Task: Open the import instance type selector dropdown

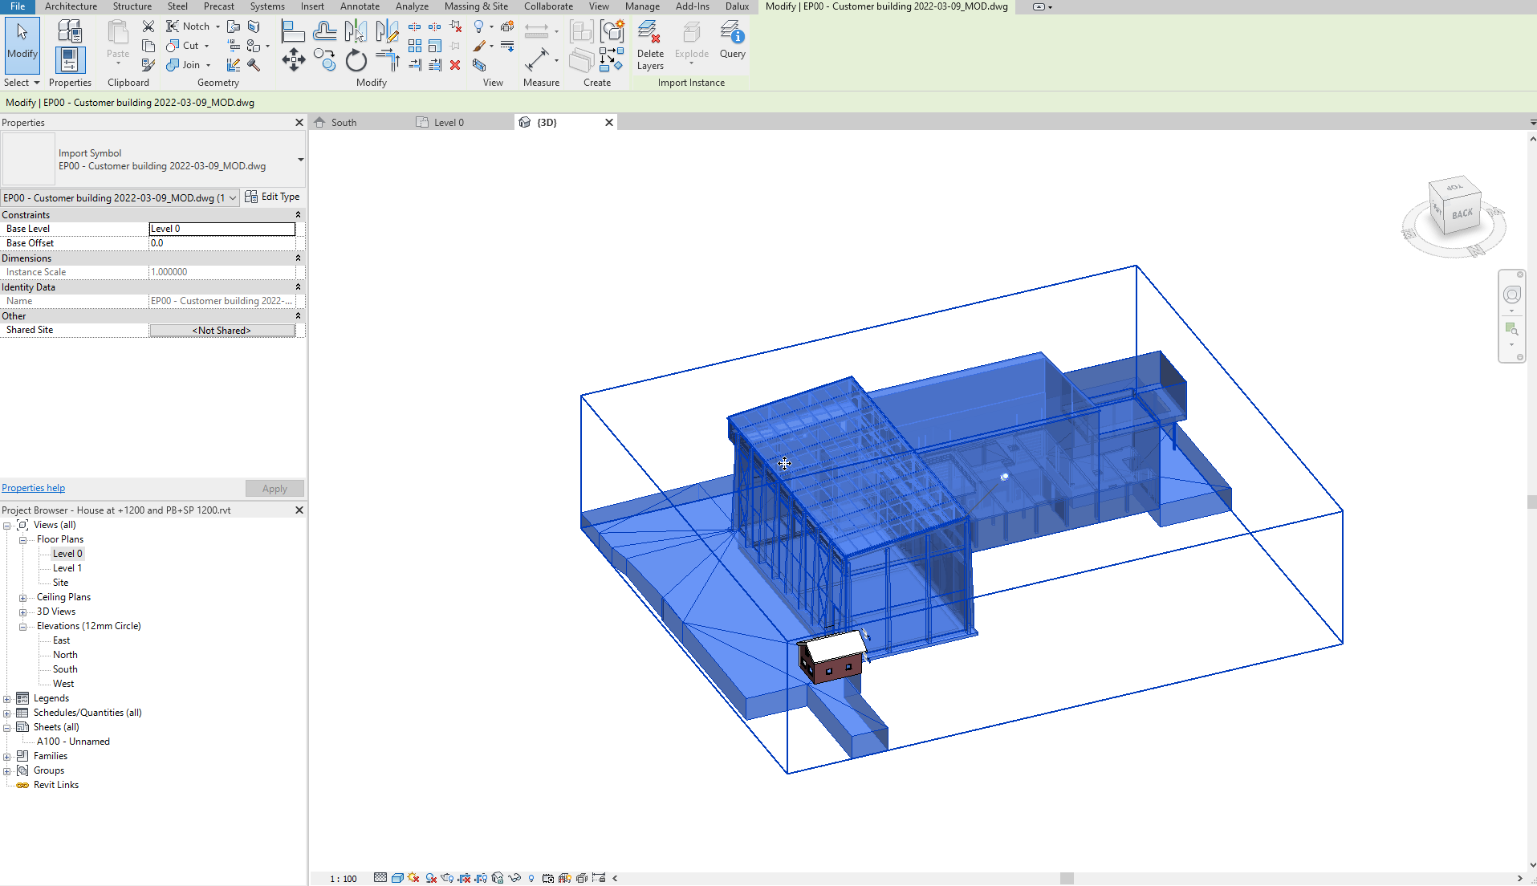Action: (300, 159)
